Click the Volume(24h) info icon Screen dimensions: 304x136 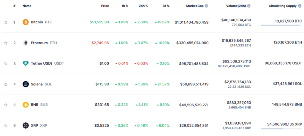[x=249, y=6]
